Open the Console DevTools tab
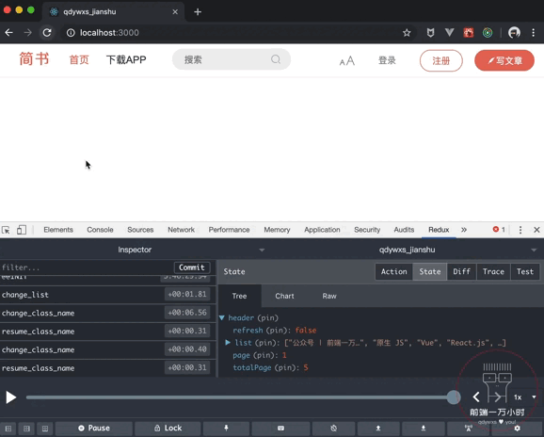Viewport: 544px width, 437px height. point(100,230)
